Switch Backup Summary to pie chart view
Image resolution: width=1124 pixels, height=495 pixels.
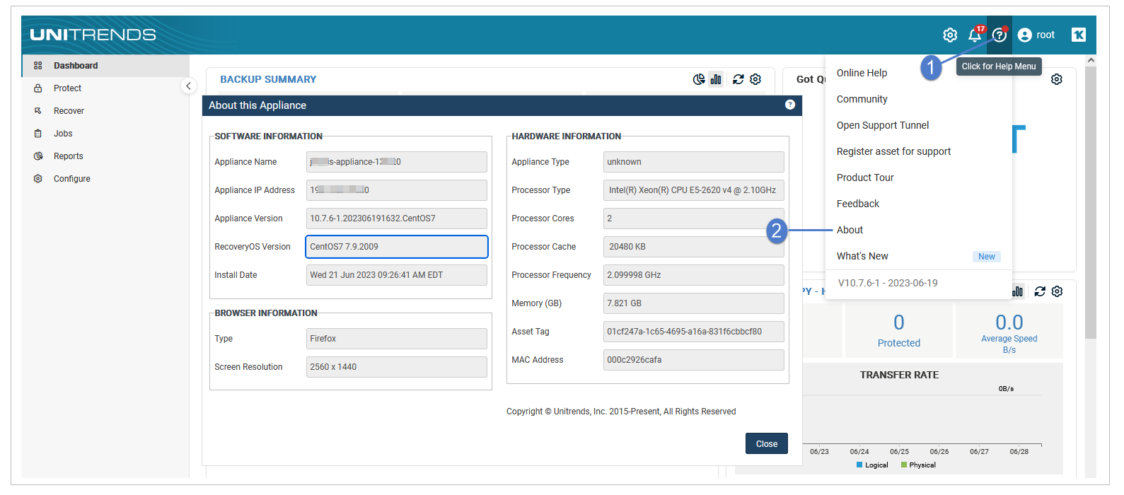(699, 79)
